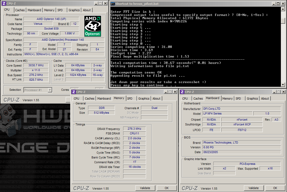Click the CPU-Z title icon of the Mainboard window
This screenshot has height=192, width=287.
tap(182, 92)
